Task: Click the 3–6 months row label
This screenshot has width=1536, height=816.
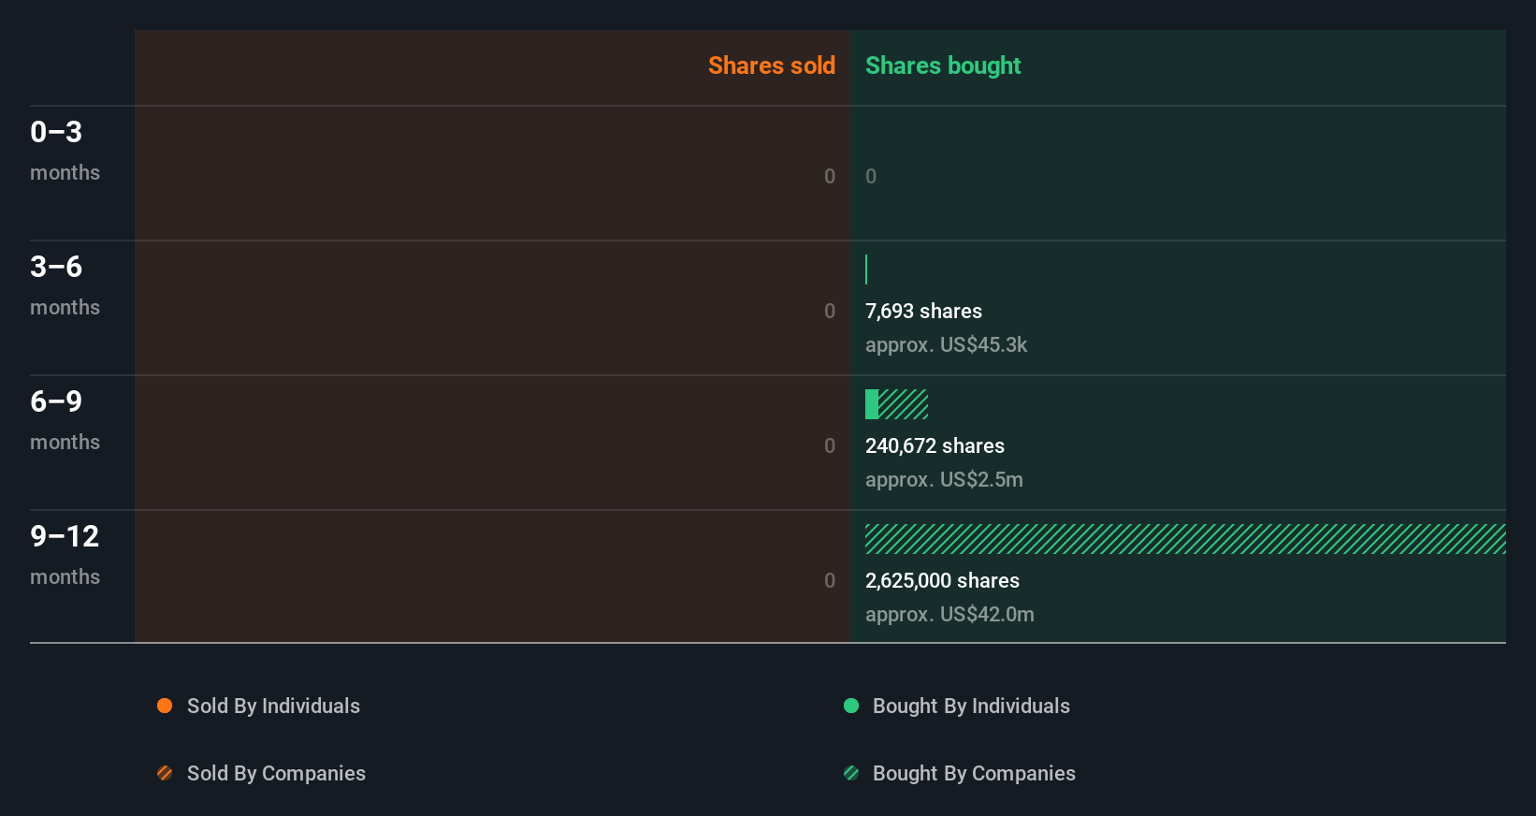Action: pos(65,284)
